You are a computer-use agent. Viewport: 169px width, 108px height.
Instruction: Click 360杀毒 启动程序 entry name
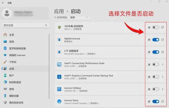[74, 26]
